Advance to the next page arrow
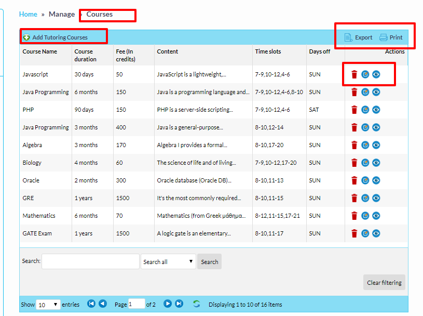423x316 pixels. [x=168, y=304]
